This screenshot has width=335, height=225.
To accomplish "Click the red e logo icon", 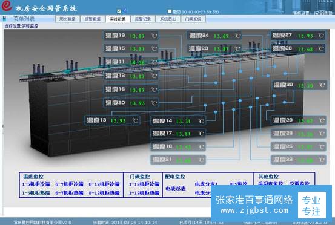I will click(x=7, y=5).
